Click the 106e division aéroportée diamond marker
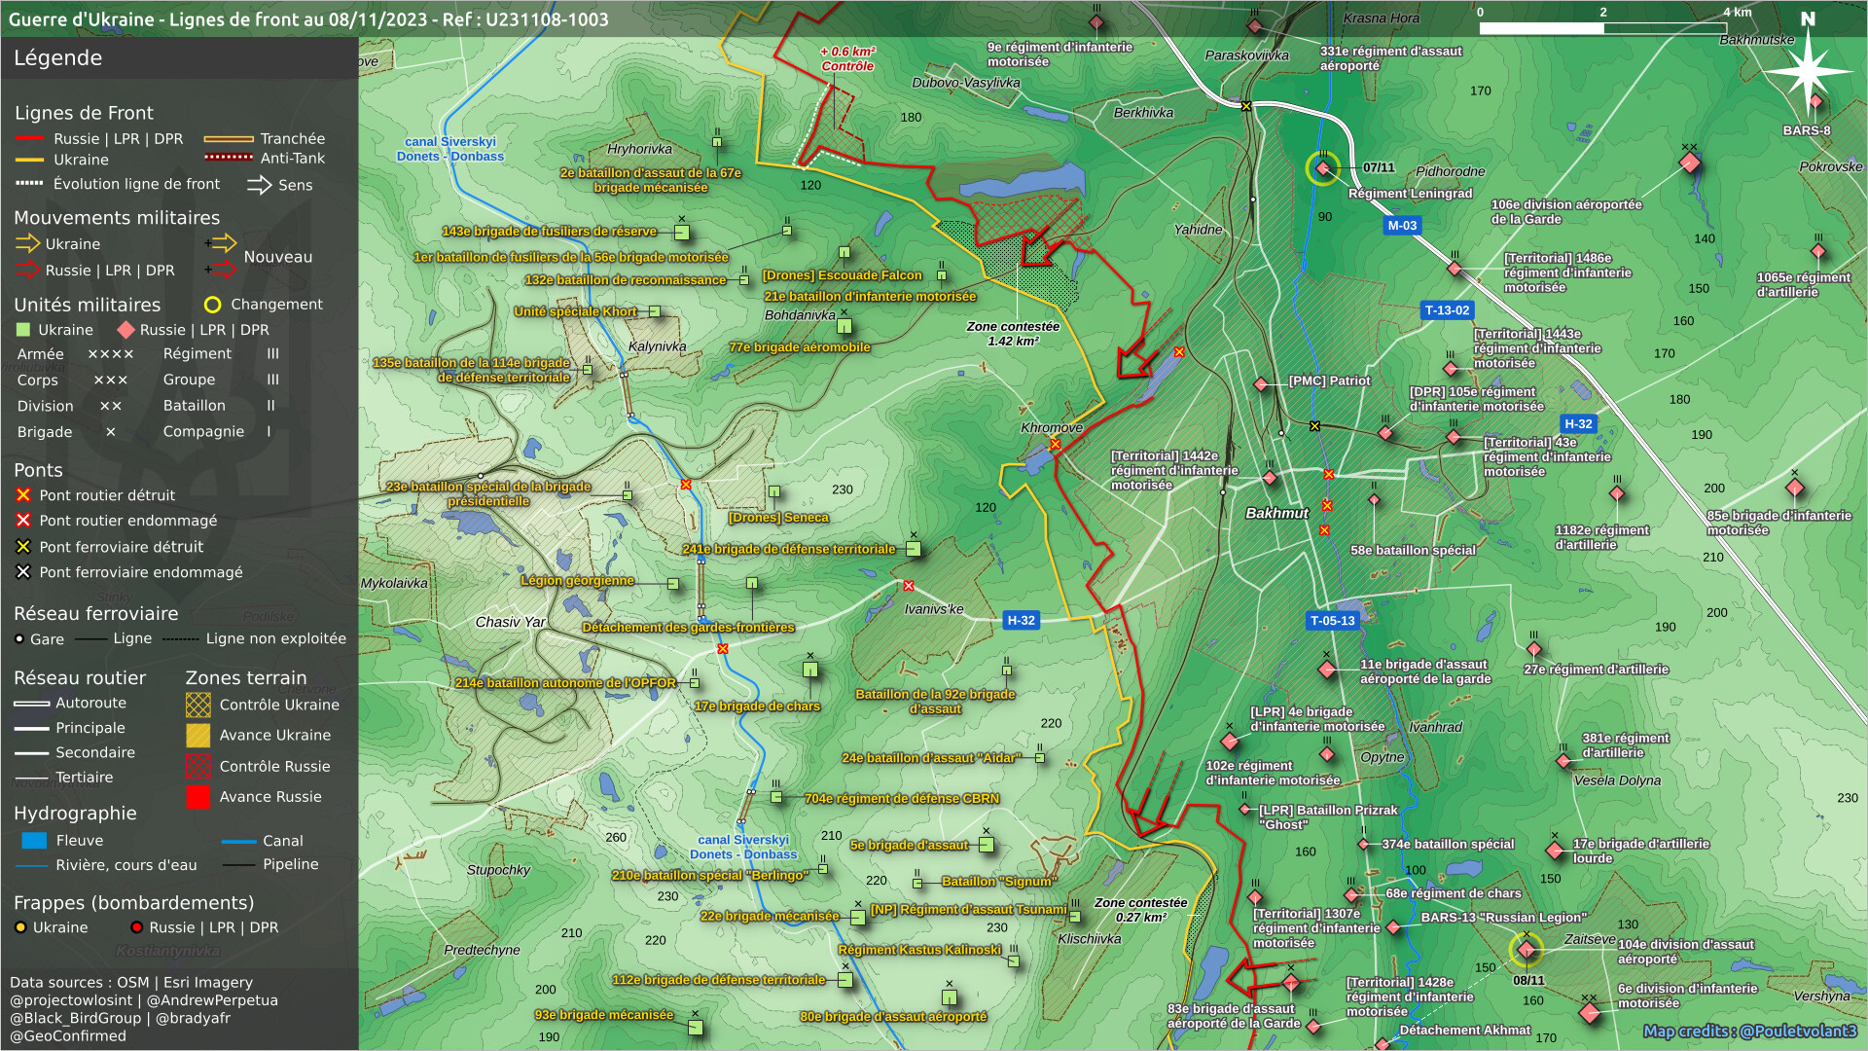1868x1051 pixels. (x=1690, y=163)
